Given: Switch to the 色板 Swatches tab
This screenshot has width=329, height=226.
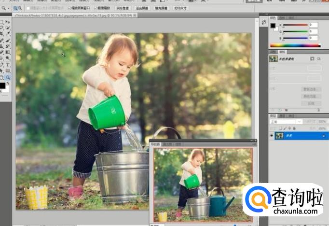Looking at the screenshot, I should (282, 18).
